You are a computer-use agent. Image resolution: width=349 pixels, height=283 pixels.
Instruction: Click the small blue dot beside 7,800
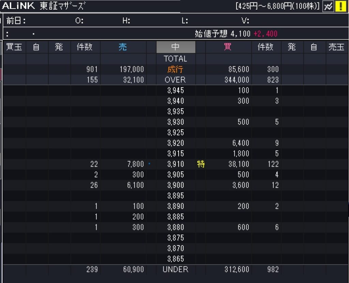150,164
